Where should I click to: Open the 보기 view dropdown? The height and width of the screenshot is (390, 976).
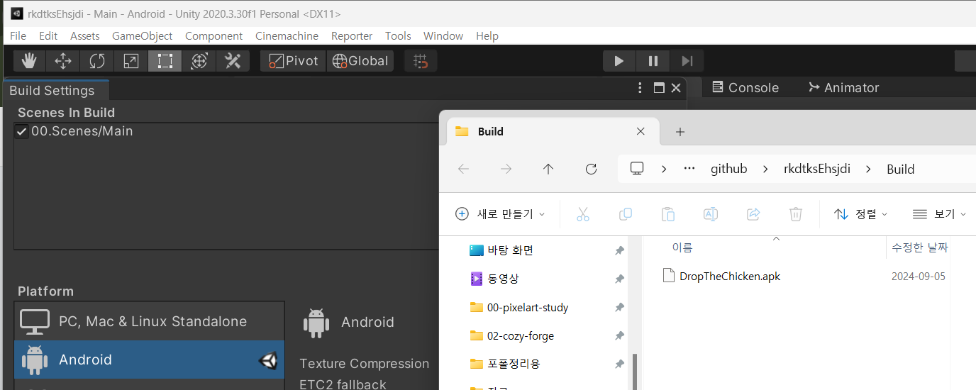[939, 213]
